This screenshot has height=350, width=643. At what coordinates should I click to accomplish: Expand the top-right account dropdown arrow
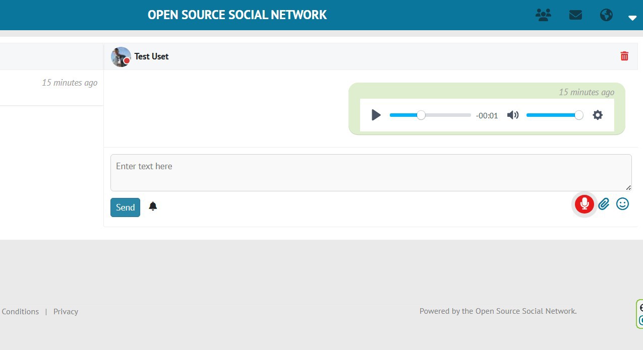pos(632,18)
